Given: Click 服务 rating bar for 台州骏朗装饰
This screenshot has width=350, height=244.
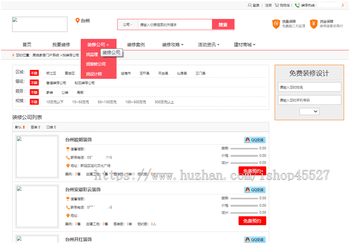Looking at the screenshot, I should point(244,148).
